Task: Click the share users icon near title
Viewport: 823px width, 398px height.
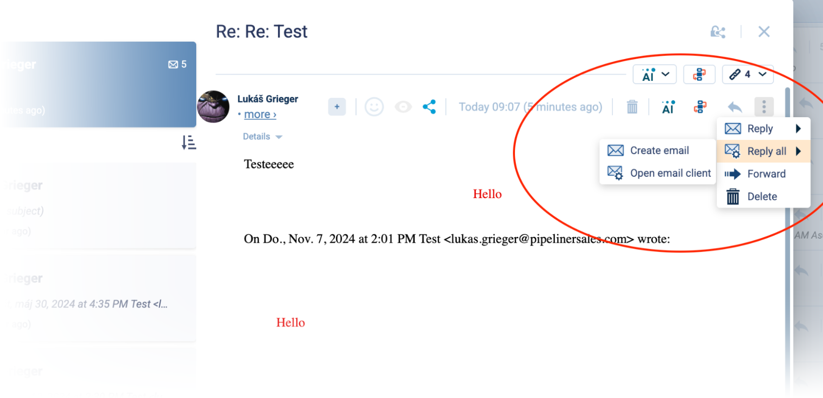Action: (718, 32)
